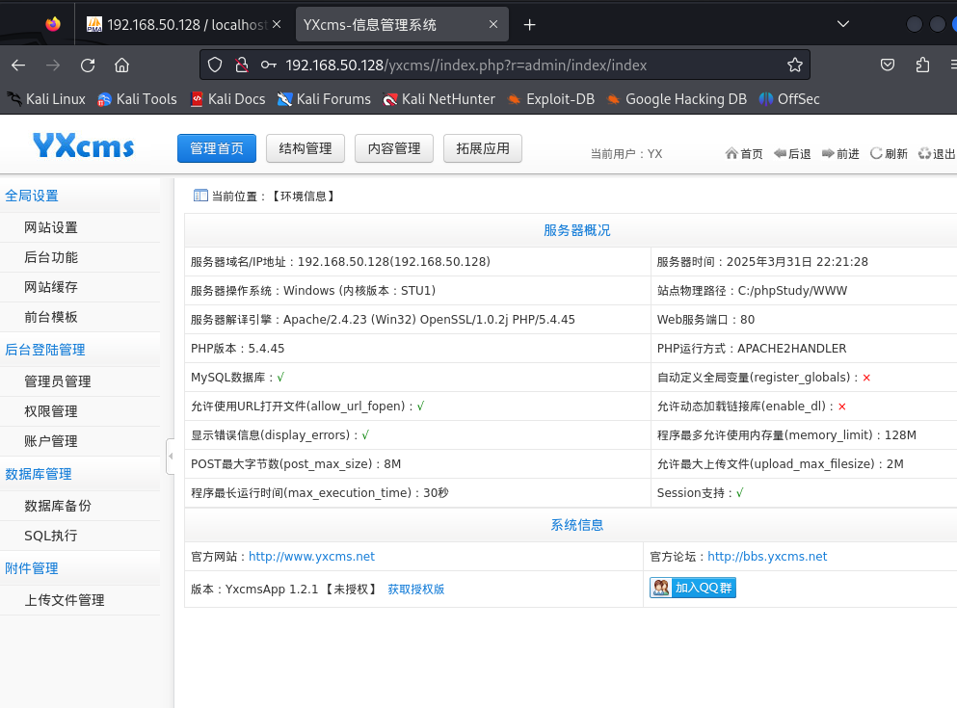This screenshot has height=708, width=957.
Task: Open the extensions puzzle icon
Action: [923, 65]
